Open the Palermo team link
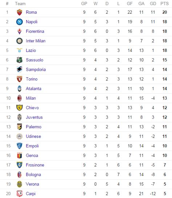The width and height of the screenshot is (172, 198). coord(34,127)
